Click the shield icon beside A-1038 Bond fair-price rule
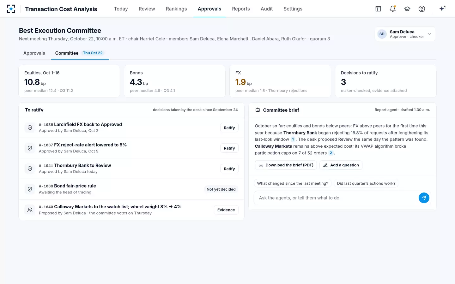455x284 pixels. pyautogui.click(x=30, y=189)
